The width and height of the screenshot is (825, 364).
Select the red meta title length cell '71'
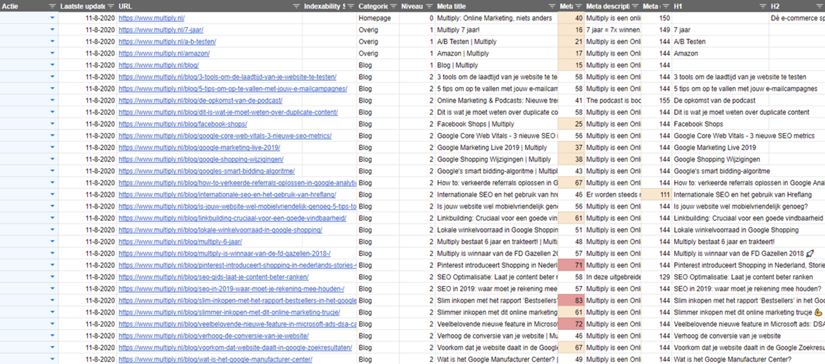coord(571,265)
